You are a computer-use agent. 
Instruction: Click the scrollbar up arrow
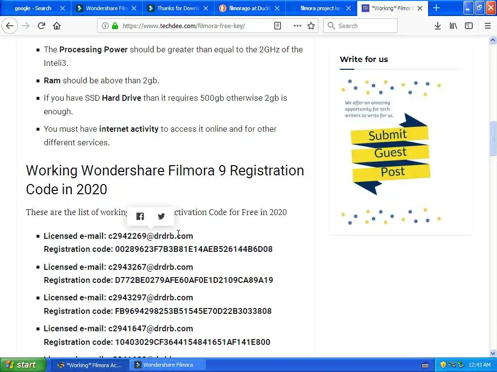tap(493, 40)
